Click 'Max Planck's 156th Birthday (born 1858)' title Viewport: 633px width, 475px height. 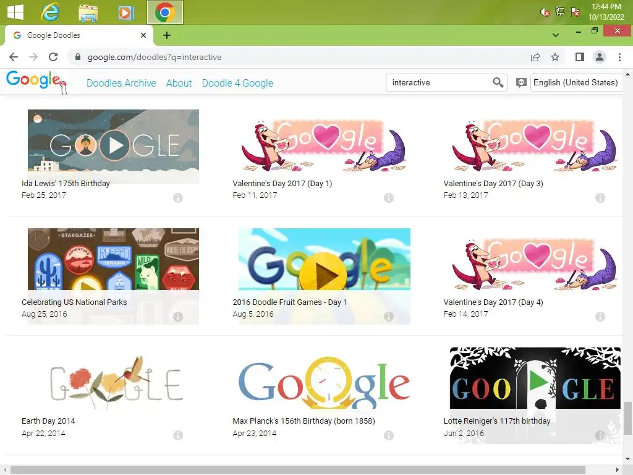[304, 421]
